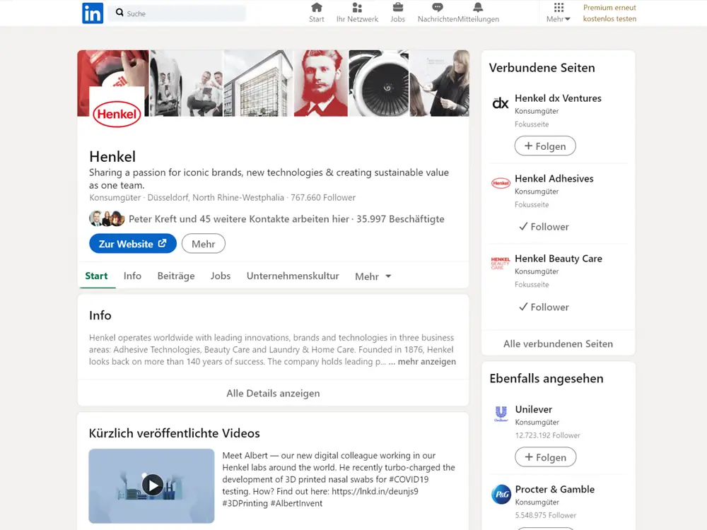Image resolution: width=707 pixels, height=530 pixels.
Task: Open Alle verbundenen Seiten link
Action: [x=558, y=343]
